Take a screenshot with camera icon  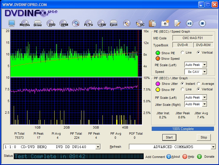(165, 23)
